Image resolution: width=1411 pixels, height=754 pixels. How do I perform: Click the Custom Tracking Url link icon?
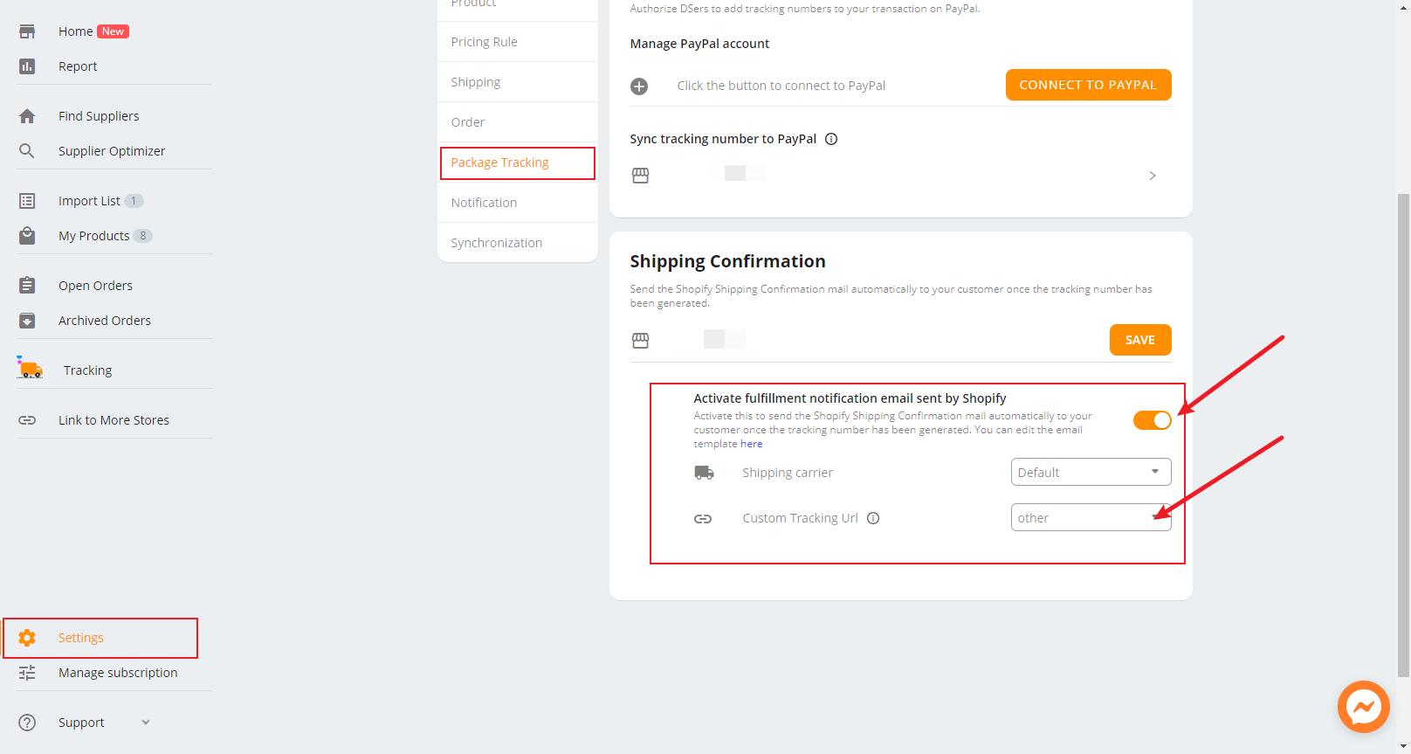point(703,519)
